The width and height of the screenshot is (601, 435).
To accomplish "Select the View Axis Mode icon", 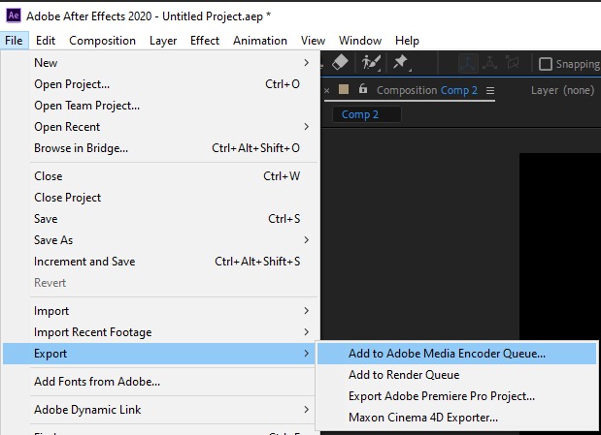I will pos(512,63).
